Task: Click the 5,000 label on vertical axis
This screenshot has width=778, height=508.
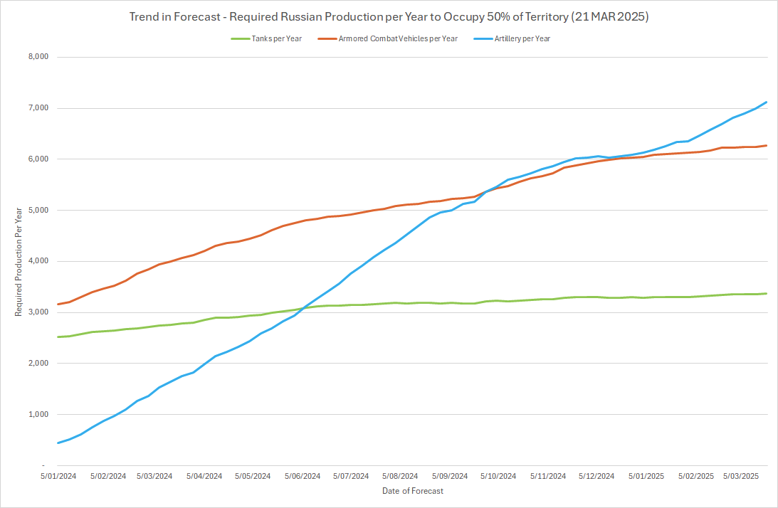Action: [36, 210]
